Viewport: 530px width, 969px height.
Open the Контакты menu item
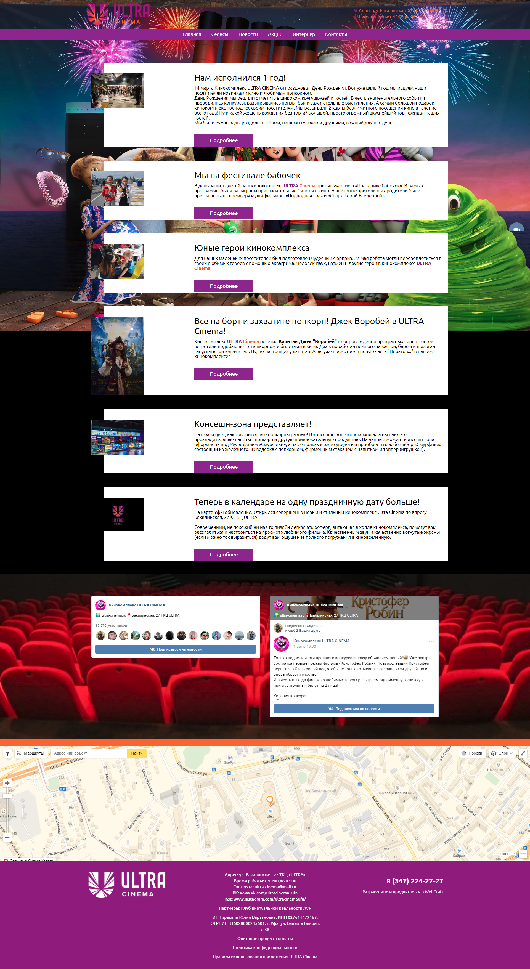coord(336,34)
